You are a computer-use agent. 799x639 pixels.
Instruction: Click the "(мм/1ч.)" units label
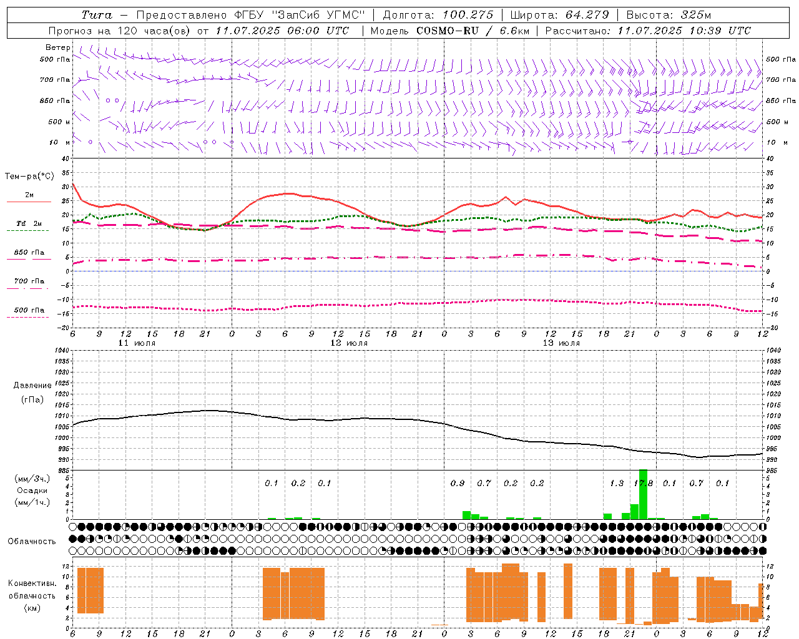(32, 502)
